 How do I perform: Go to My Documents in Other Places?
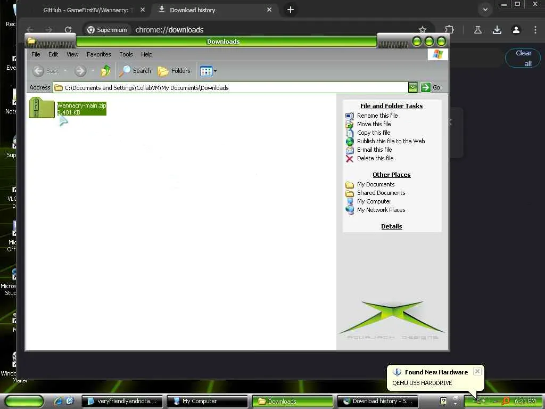click(x=376, y=184)
